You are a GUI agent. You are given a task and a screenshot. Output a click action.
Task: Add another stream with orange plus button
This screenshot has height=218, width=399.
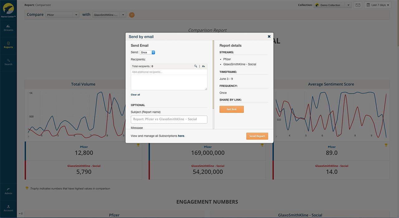click(132, 15)
